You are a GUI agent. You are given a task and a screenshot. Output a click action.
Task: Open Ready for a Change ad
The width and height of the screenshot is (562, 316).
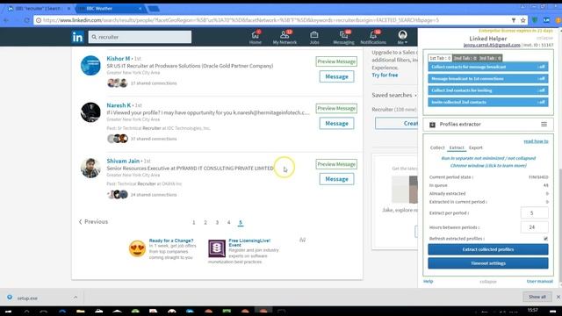(171, 241)
